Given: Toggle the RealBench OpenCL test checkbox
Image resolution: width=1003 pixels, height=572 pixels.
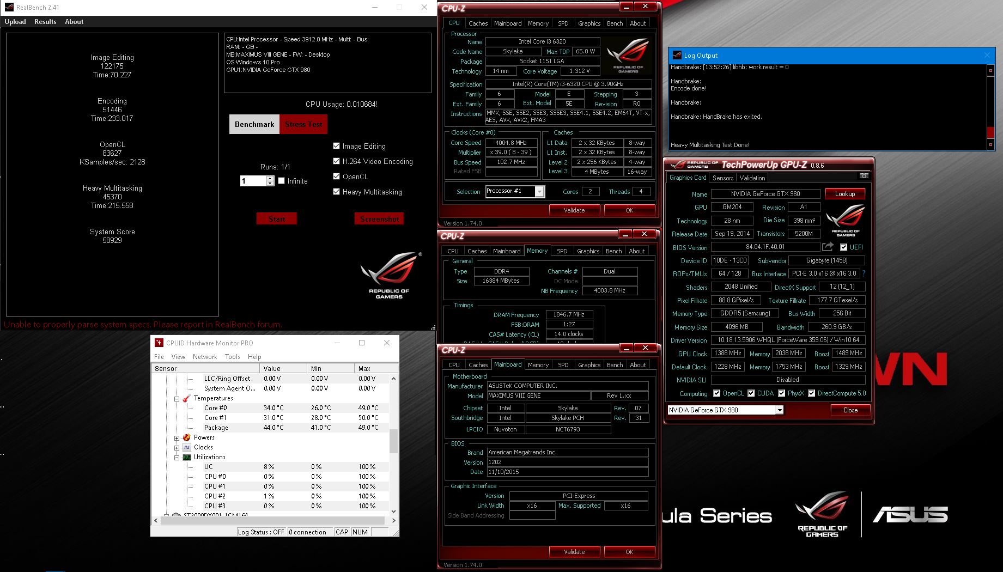Looking at the screenshot, I should click(x=336, y=177).
